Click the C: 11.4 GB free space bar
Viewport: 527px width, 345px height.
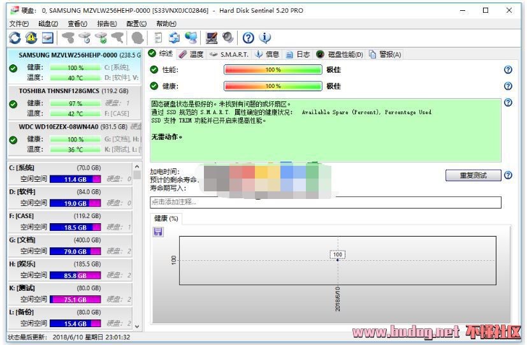point(75,179)
